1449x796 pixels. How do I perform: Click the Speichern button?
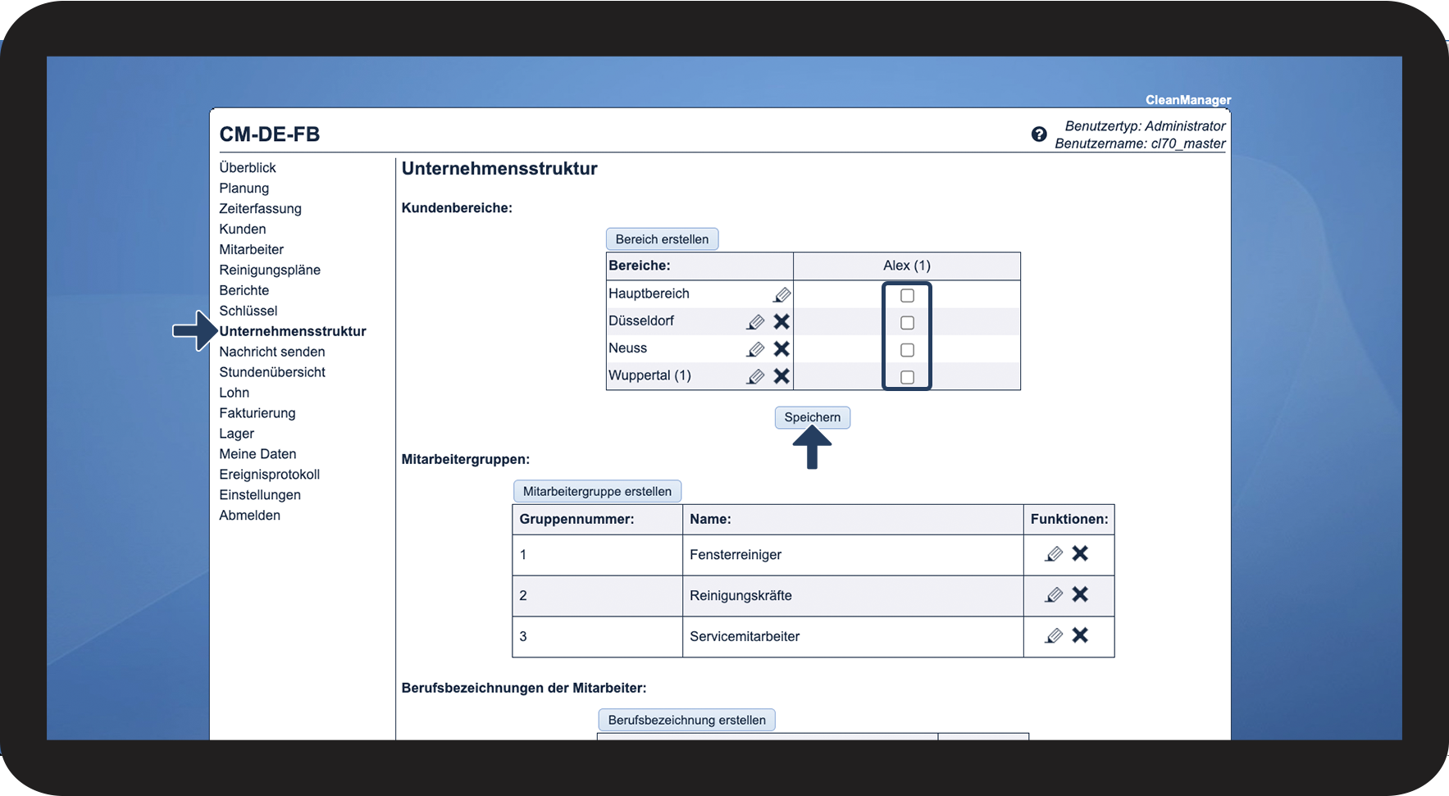pos(813,417)
